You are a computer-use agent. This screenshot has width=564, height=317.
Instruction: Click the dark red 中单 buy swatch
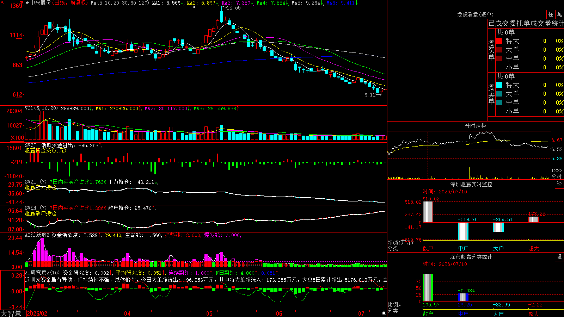[x=499, y=58]
